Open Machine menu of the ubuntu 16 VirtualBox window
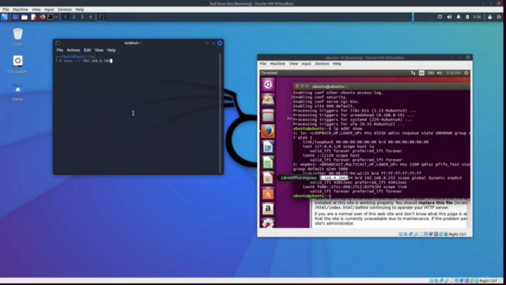This screenshot has width=506, height=285. point(278,63)
